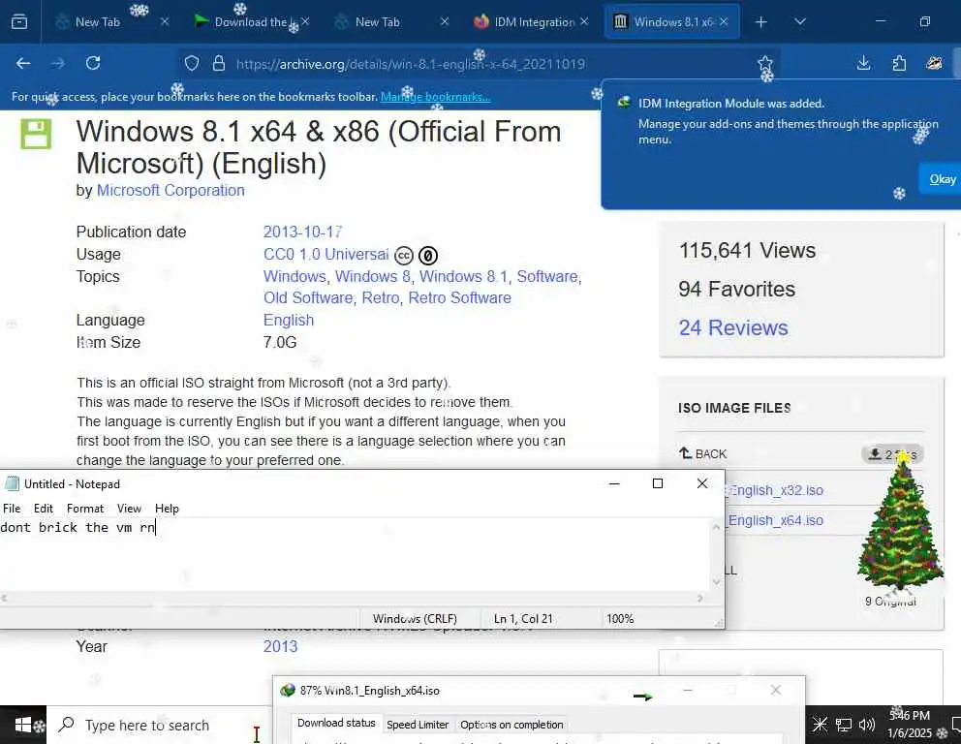This screenshot has width=961, height=744.
Task: Open Microsoft Corporation author link
Action: (x=170, y=191)
